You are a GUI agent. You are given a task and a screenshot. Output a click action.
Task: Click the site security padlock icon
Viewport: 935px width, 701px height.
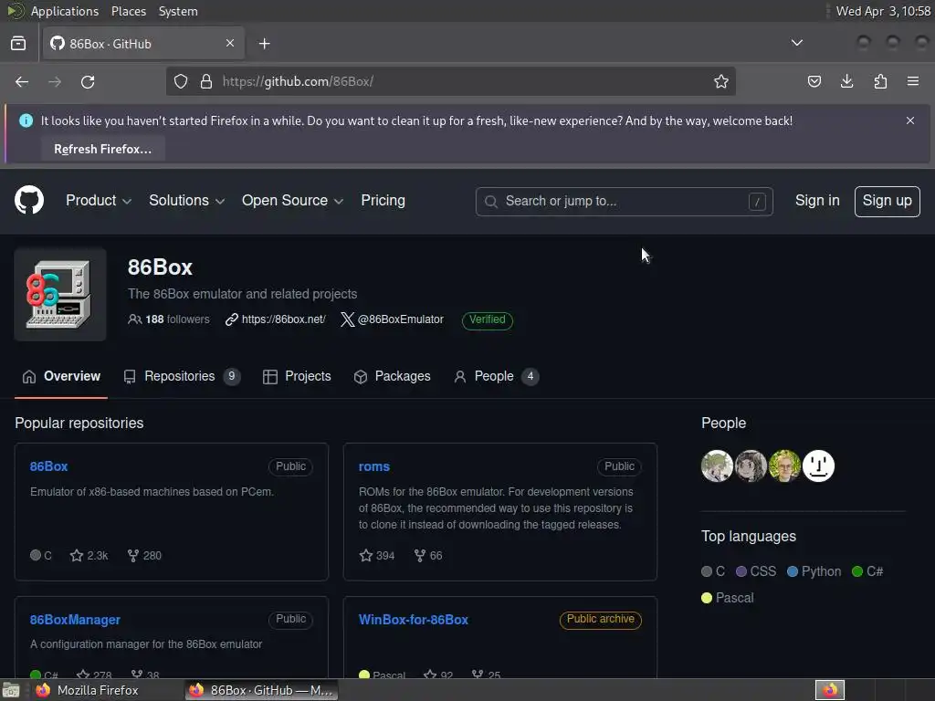[206, 81]
